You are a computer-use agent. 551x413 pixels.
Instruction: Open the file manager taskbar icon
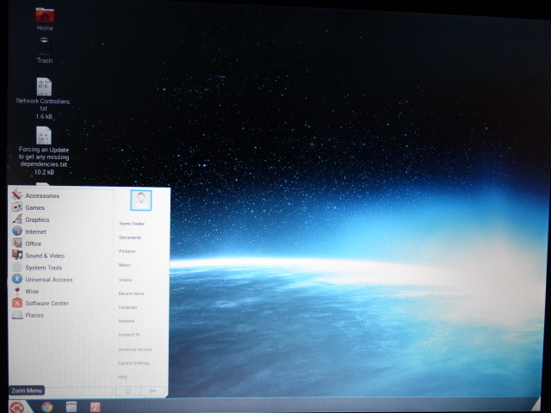tap(71, 406)
